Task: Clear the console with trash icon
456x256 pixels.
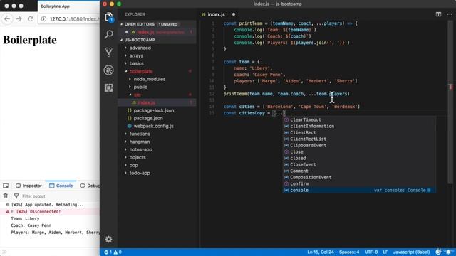Action: pos(6,196)
